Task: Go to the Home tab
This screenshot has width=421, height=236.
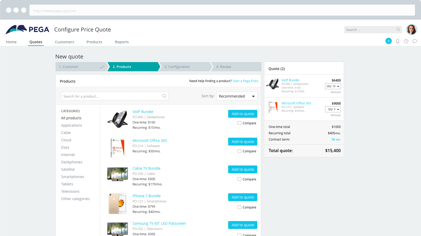Action: (x=11, y=42)
